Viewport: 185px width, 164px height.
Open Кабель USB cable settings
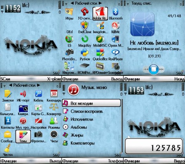pyautogui.click(x=38, y=96)
